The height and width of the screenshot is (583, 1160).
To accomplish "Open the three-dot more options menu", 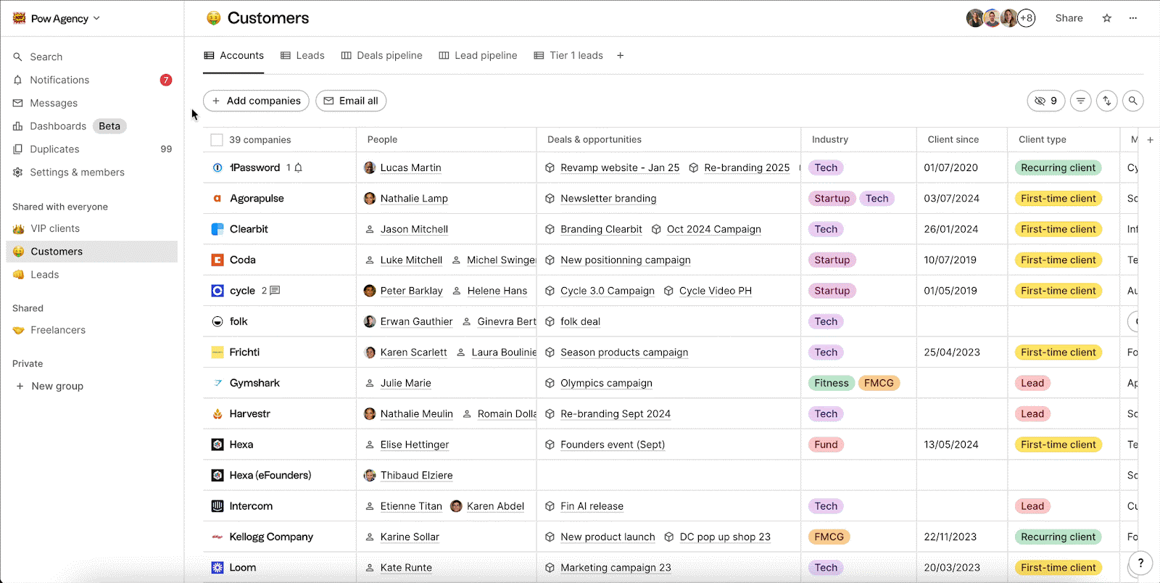I will [x=1133, y=18].
